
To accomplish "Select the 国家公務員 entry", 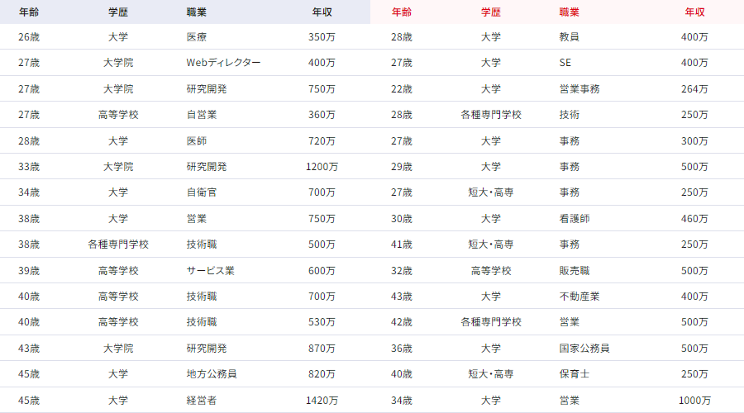I will (584, 349).
